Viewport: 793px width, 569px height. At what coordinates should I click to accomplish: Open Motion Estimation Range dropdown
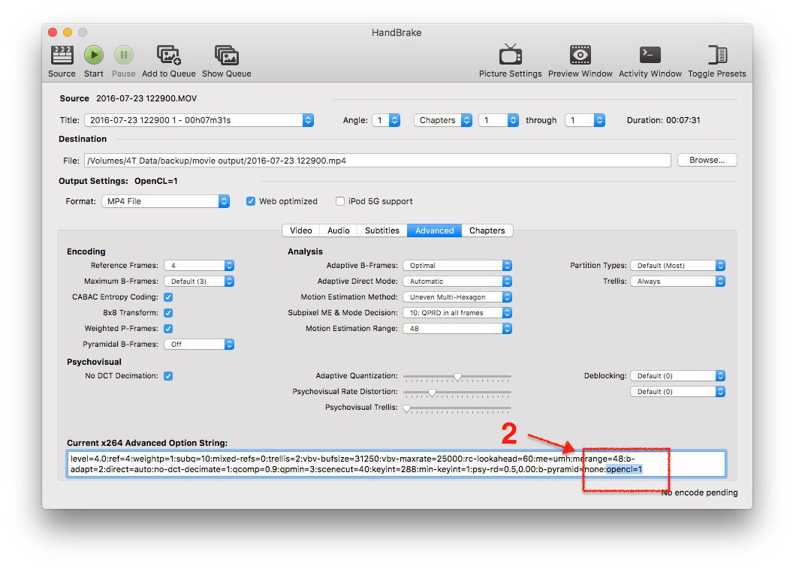coord(457,329)
